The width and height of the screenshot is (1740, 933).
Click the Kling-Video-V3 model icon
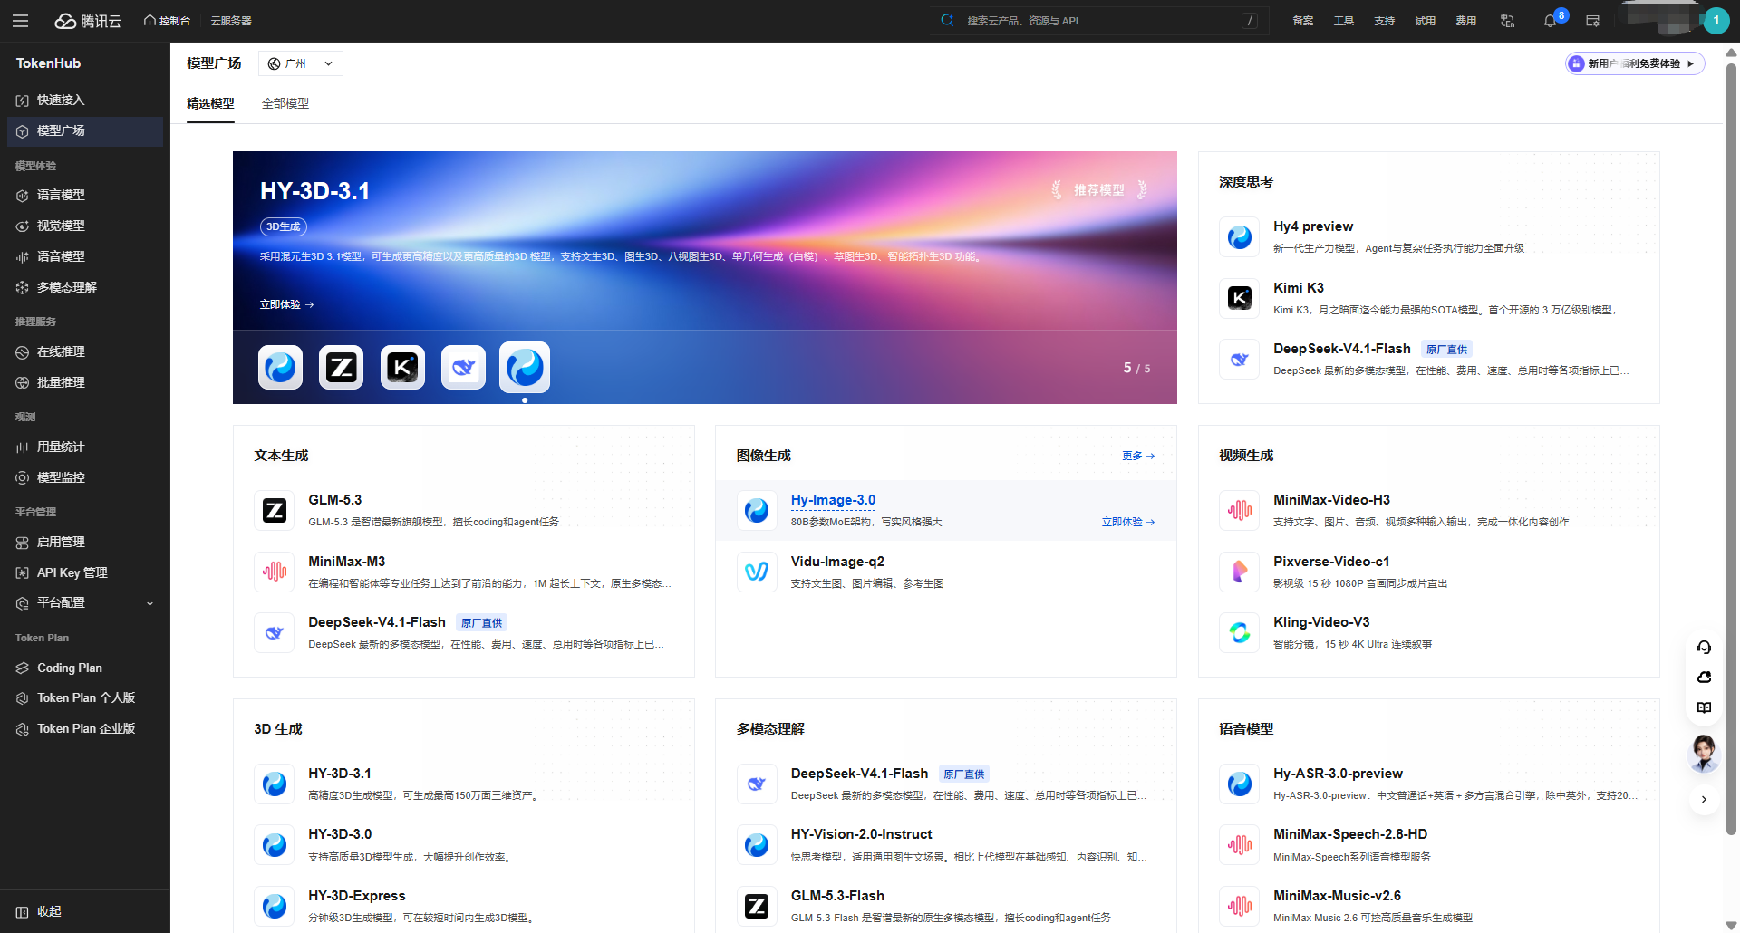(x=1239, y=632)
